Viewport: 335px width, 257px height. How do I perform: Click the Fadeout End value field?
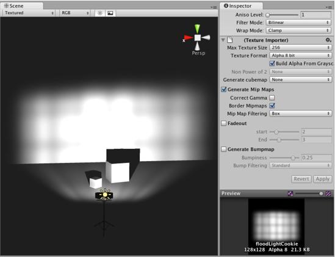[x=316, y=140]
